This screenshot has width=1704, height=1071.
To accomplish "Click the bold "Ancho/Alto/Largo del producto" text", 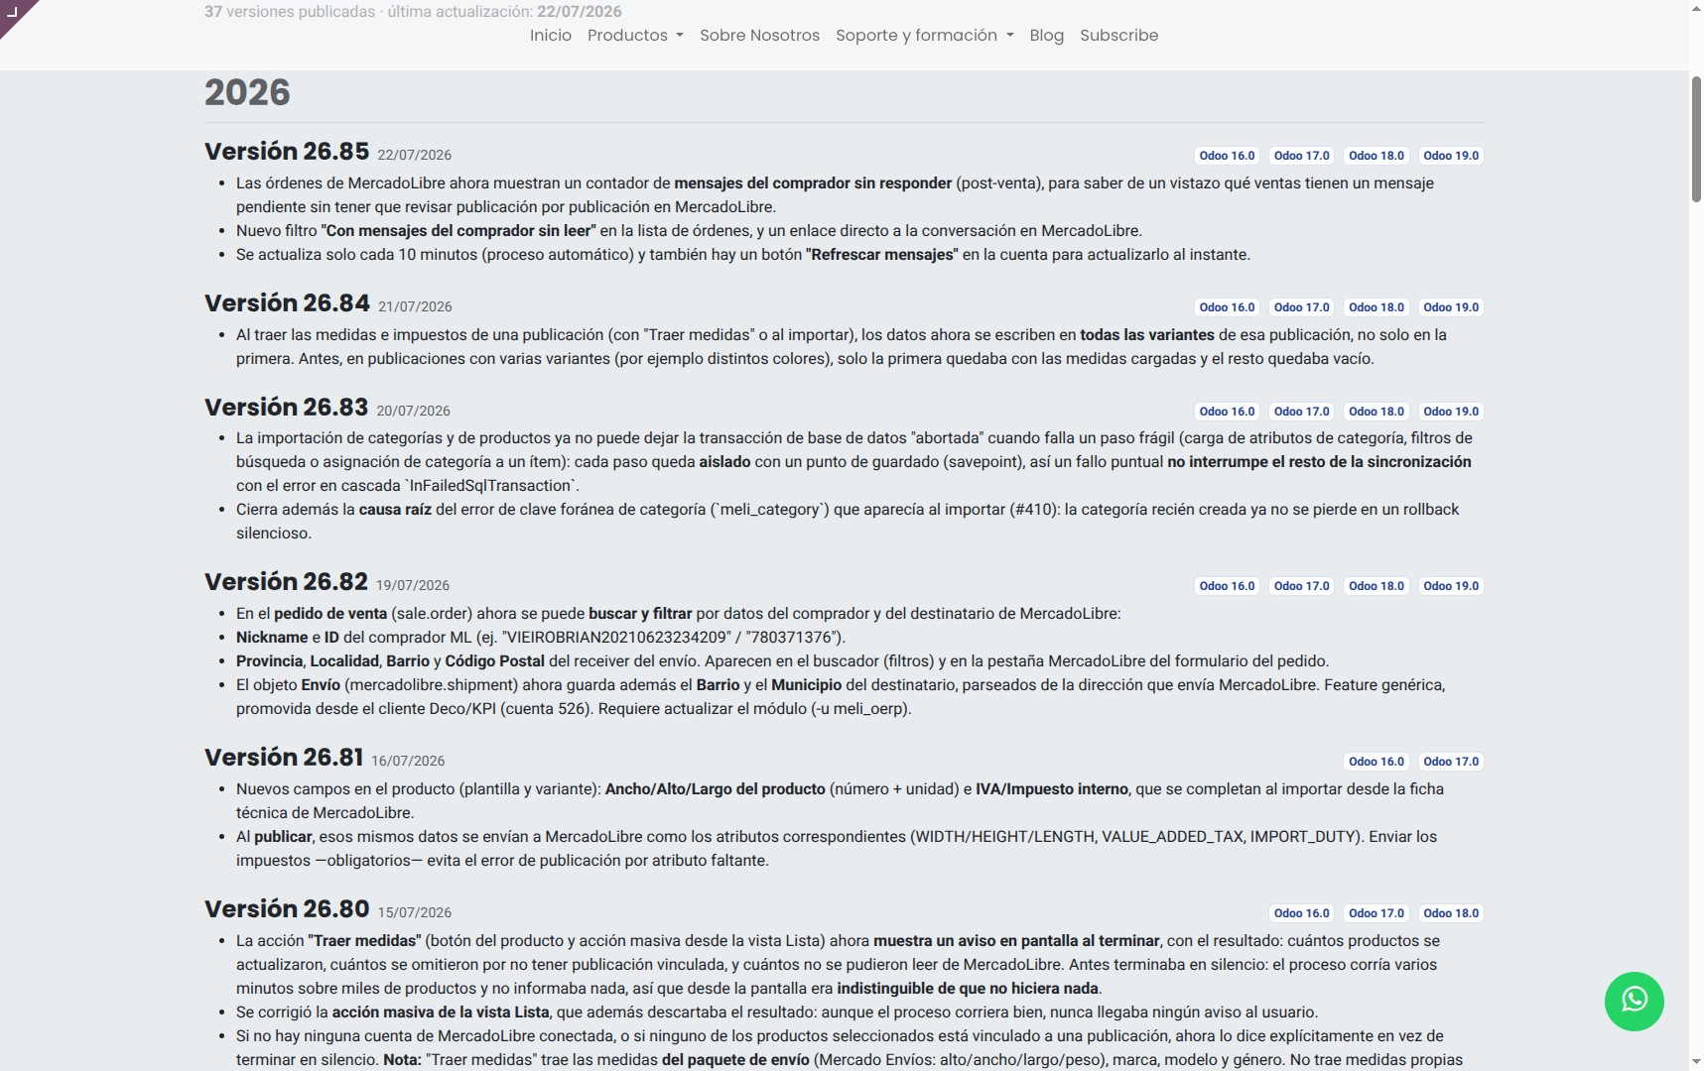I will tap(716, 789).
